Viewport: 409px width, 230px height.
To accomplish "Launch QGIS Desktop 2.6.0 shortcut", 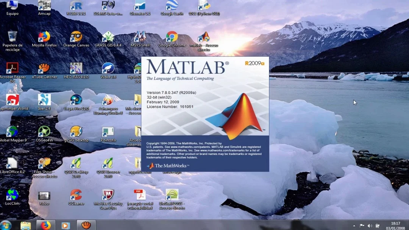I will tap(76, 168).
